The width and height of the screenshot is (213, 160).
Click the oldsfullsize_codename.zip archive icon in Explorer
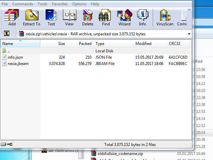click(x=94, y=153)
